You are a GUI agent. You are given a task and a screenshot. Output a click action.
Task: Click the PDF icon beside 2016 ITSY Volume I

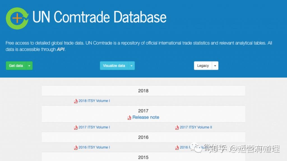(76, 147)
